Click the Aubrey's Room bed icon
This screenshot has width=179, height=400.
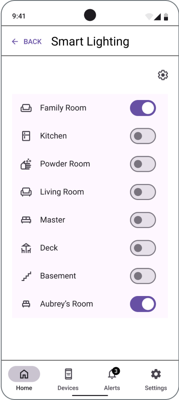coord(26,304)
